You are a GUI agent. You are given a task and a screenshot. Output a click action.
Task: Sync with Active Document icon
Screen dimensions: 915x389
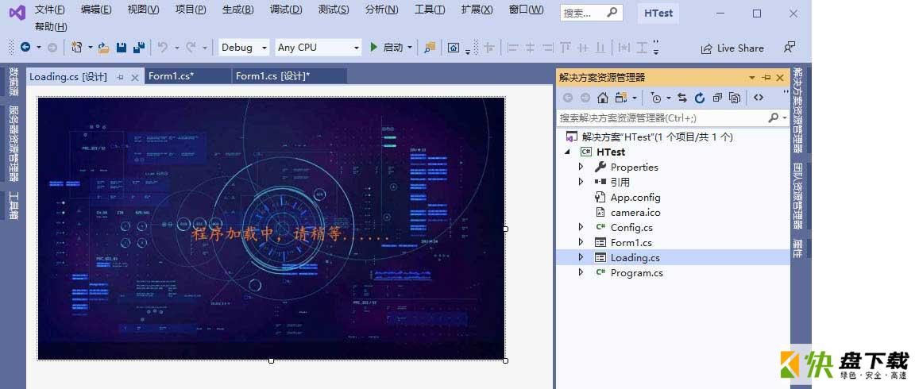click(x=682, y=98)
